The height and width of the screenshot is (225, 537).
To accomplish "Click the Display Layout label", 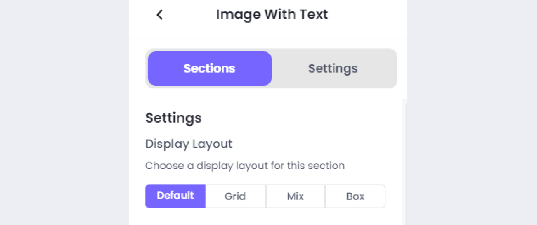I will (x=189, y=144).
